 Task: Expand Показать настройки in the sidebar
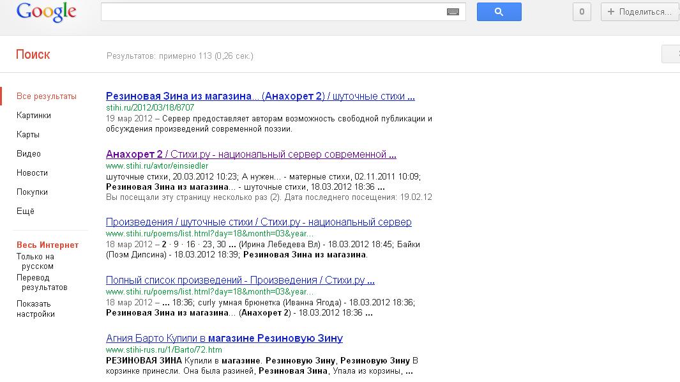point(36,309)
